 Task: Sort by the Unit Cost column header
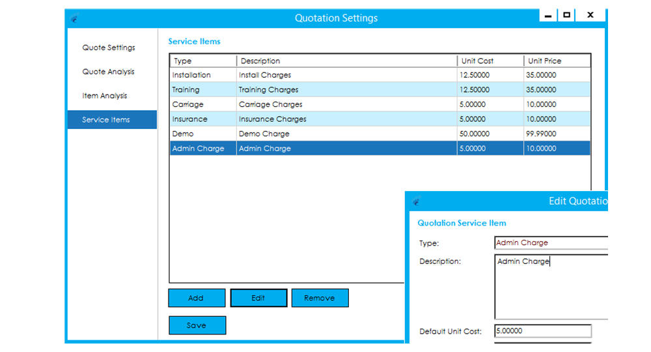coord(491,61)
